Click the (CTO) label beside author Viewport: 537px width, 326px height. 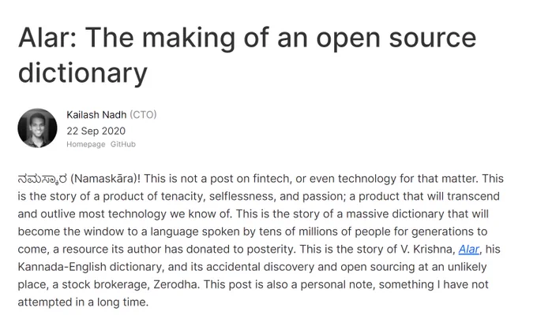click(x=143, y=115)
